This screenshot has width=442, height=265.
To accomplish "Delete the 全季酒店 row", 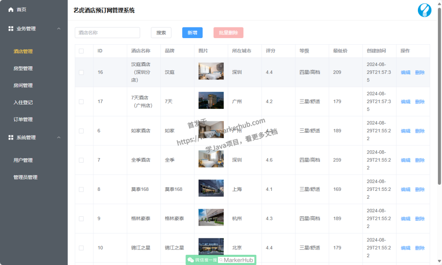I will pyautogui.click(x=420, y=160).
